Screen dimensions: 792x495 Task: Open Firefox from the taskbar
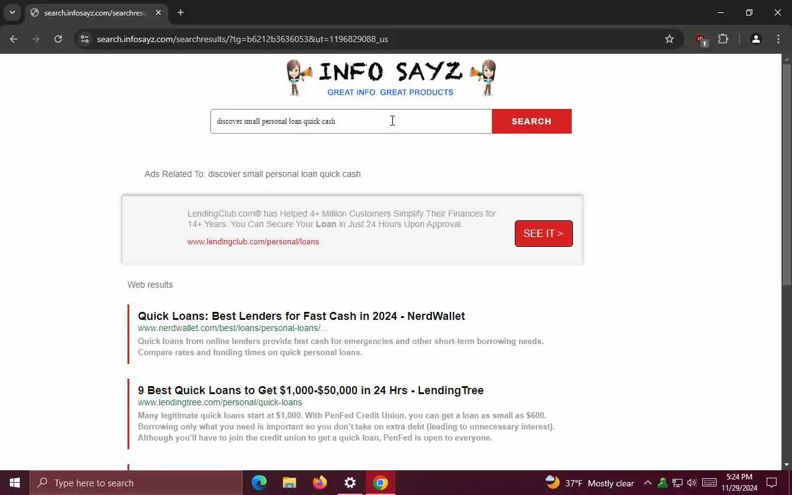320,483
